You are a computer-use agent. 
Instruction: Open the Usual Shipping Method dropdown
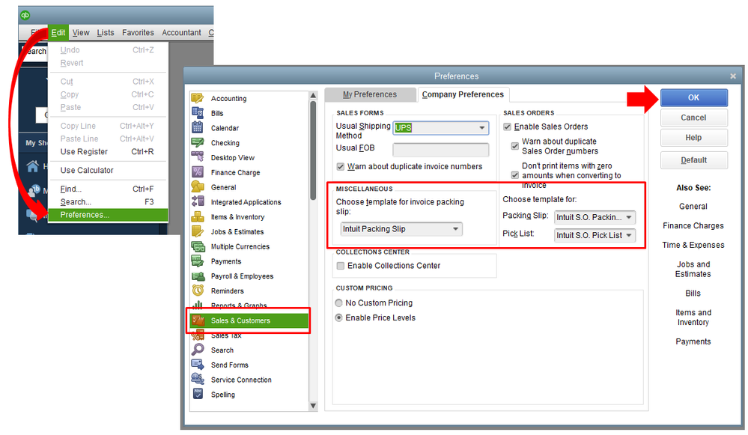click(x=441, y=128)
